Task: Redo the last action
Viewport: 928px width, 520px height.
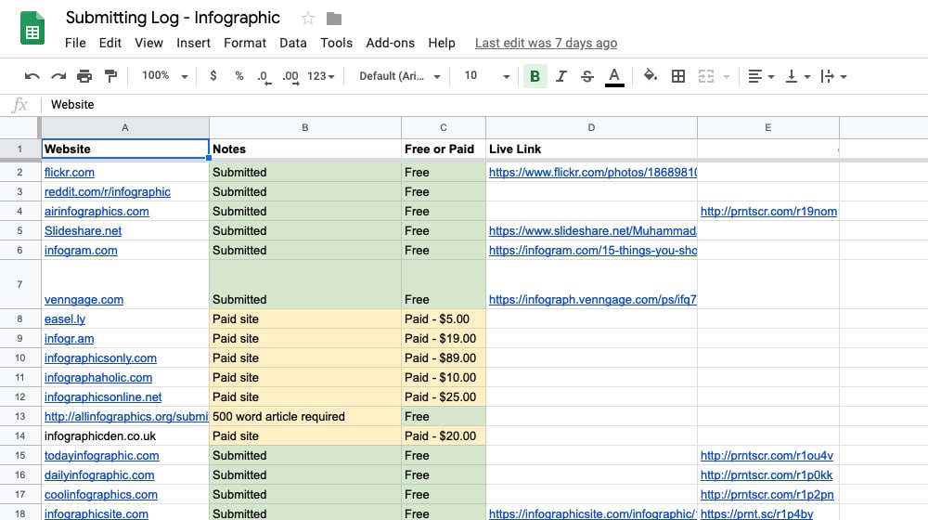Action: (x=58, y=76)
